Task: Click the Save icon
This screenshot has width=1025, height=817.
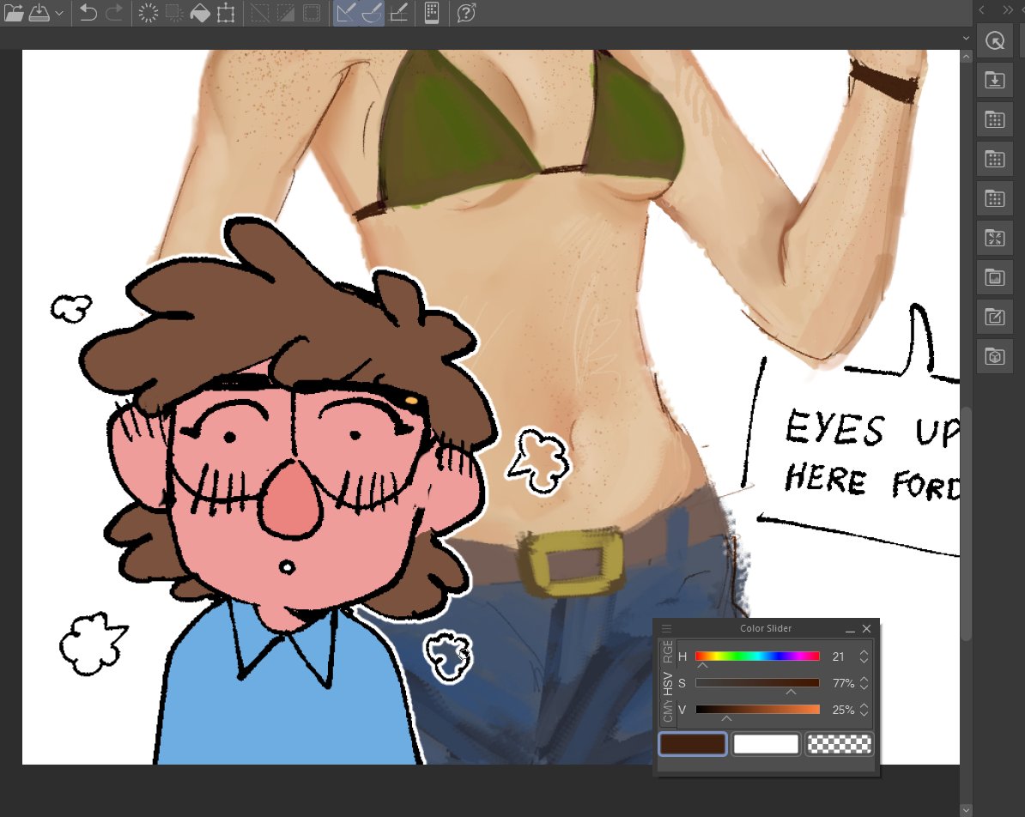Action: (x=39, y=12)
